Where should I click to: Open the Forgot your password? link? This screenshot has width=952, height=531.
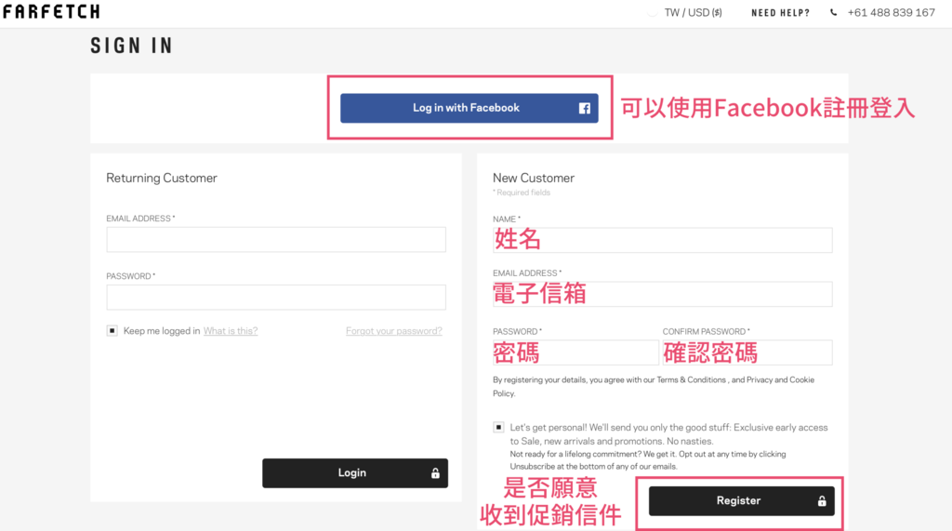[394, 330]
